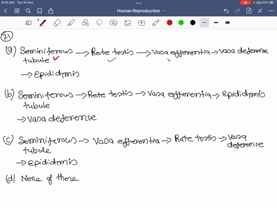This screenshot has width=277, height=208.
Task: Select the Text box tool
Action: 141,23
